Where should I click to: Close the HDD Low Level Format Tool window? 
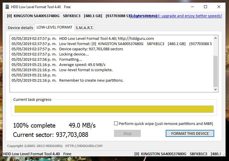[219, 7]
